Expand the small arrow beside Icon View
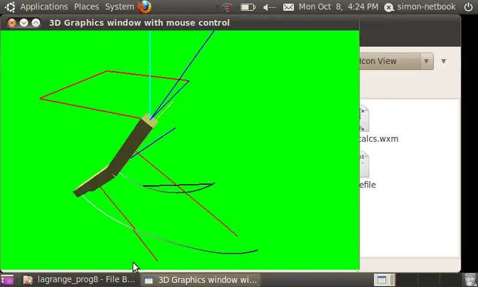478x287 pixels. (x=443, y=62)
